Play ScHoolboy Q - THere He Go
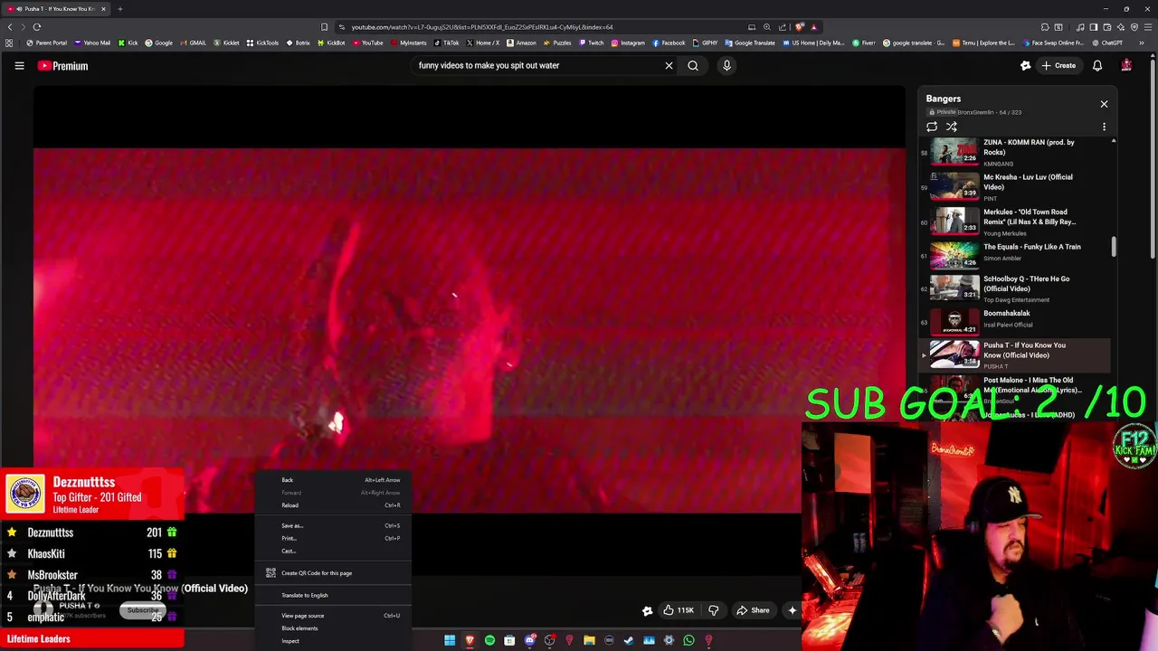1158x651 pixels. (x=1015, y=288)
